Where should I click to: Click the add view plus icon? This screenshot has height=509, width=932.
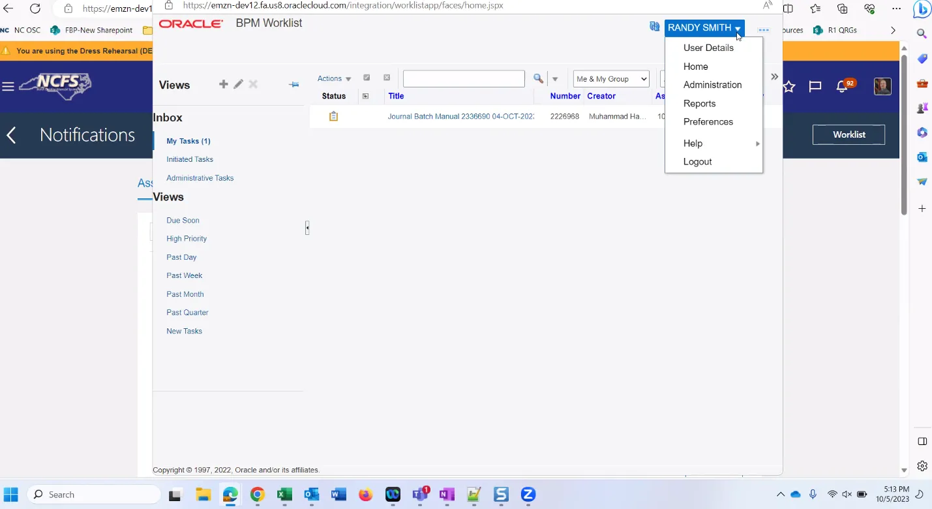tap(223, 84)
